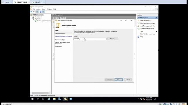Screen dimensions: 188x105
Task: Cancel the New Namespace Wizard
Action: (x=127, y=80)
